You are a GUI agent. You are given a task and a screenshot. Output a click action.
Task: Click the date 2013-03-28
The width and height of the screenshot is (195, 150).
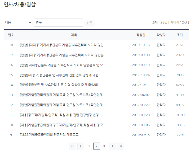click(141, 115)
